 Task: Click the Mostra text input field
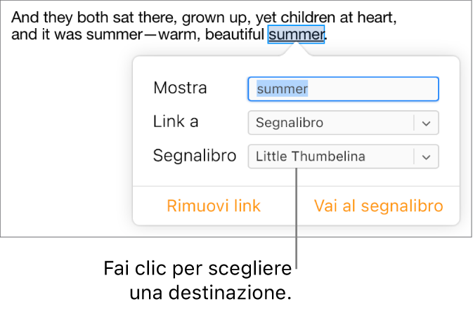click(x=343, y=89)
